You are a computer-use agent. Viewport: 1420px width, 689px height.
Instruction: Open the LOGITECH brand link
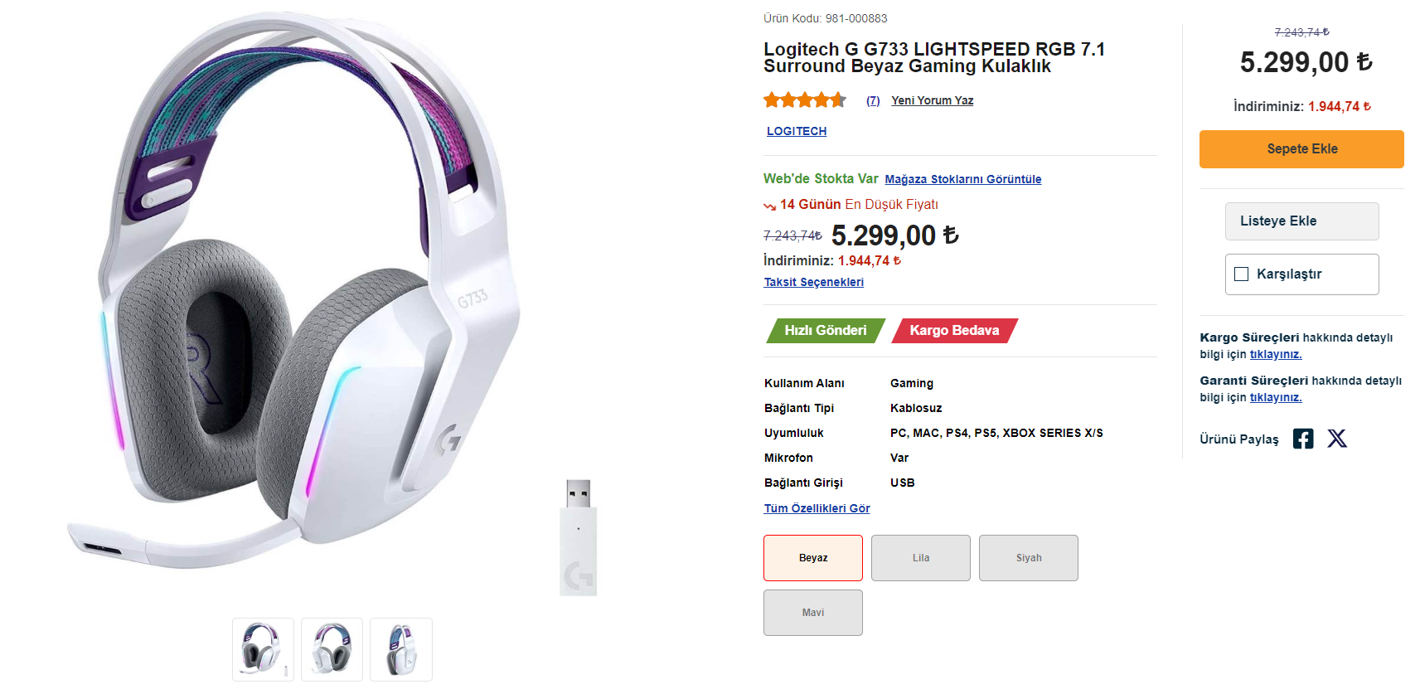click(x=796, y=131)
